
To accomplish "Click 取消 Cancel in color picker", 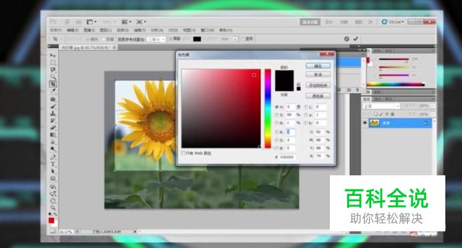I will pos(318,75).
